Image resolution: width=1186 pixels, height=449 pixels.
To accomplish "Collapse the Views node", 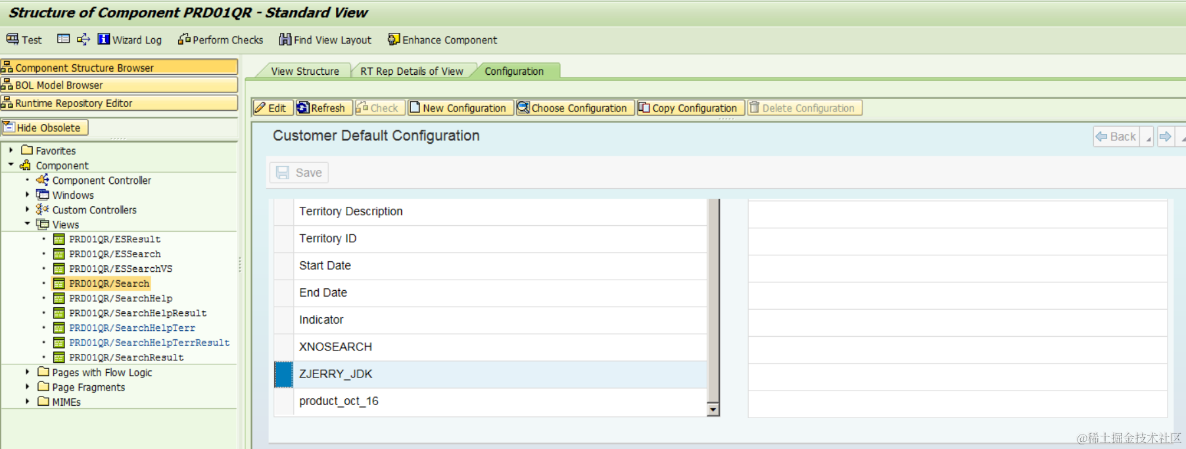I will point(28,224).
